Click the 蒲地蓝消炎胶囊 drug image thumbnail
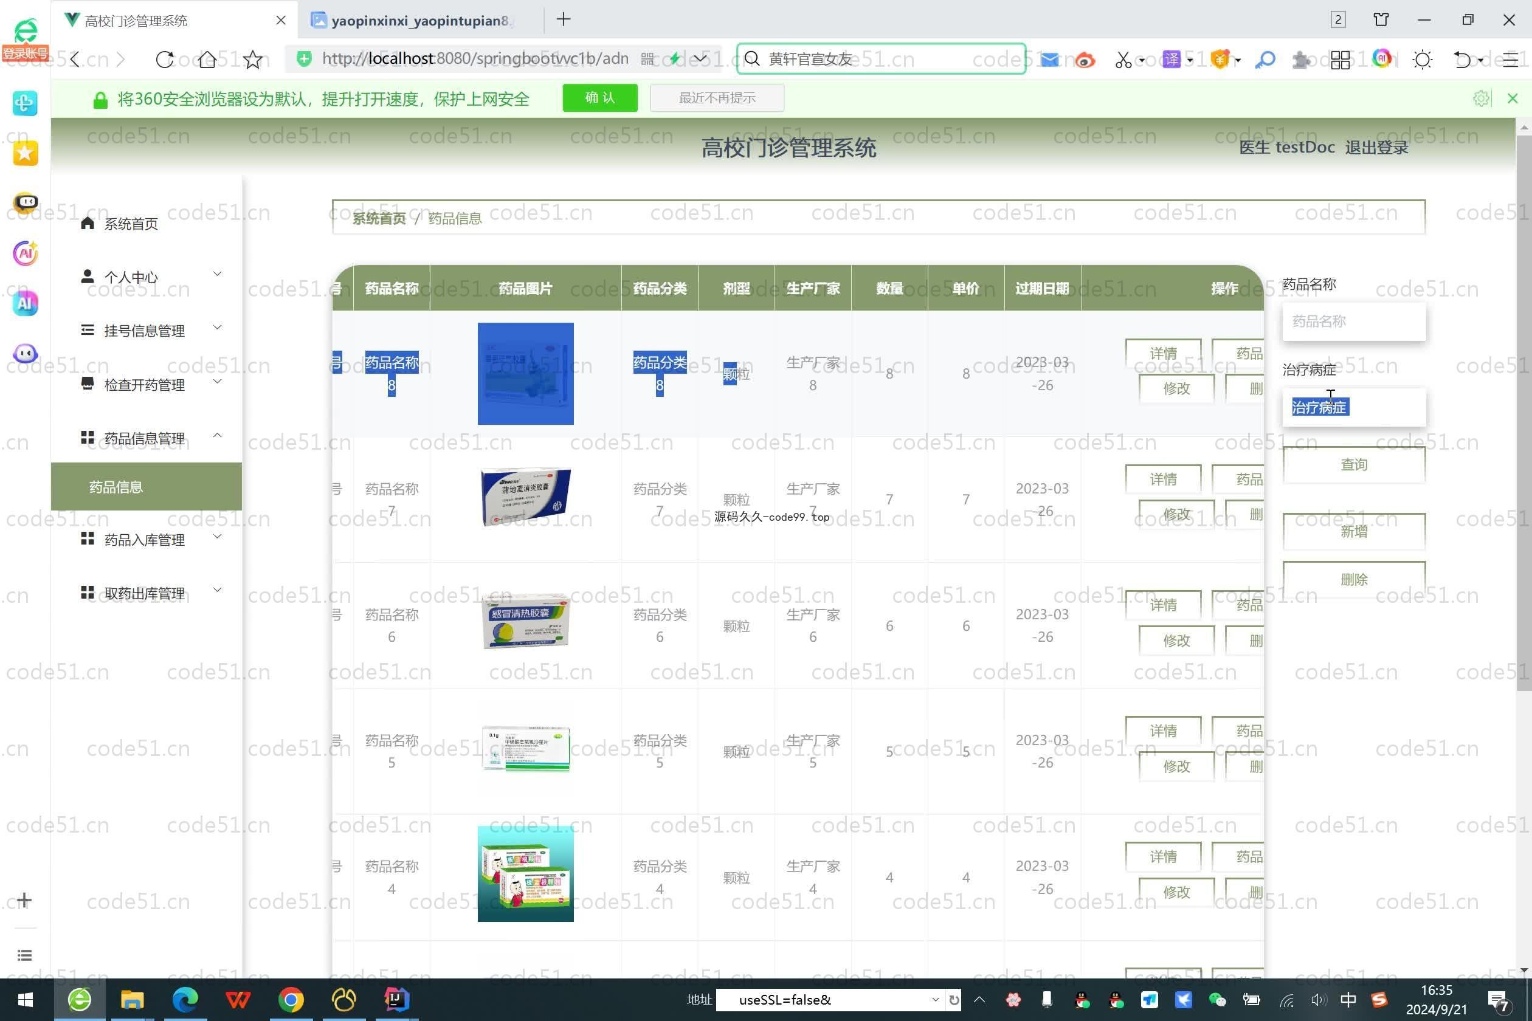The width and height of the screenshot is (1532, 1021). click(526, 497)
